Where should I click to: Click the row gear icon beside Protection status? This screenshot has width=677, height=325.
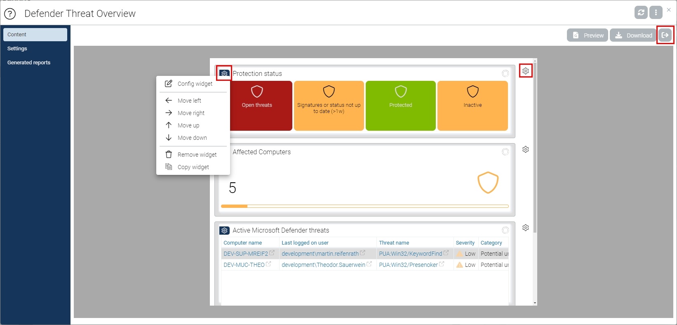coord(526,71)
